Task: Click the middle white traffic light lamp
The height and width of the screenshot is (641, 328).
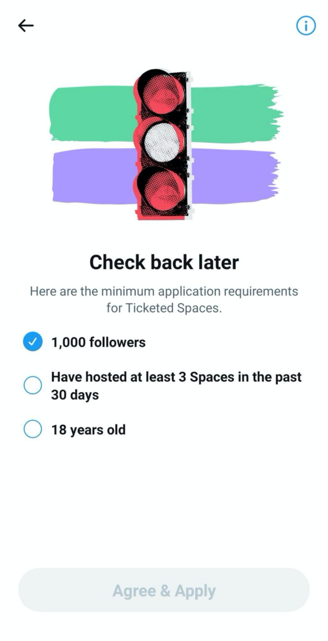Action: (x=161, y=141)
